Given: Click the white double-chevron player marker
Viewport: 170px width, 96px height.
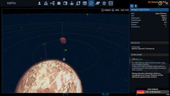Looking at the screenshot, I should click(64, 59).
